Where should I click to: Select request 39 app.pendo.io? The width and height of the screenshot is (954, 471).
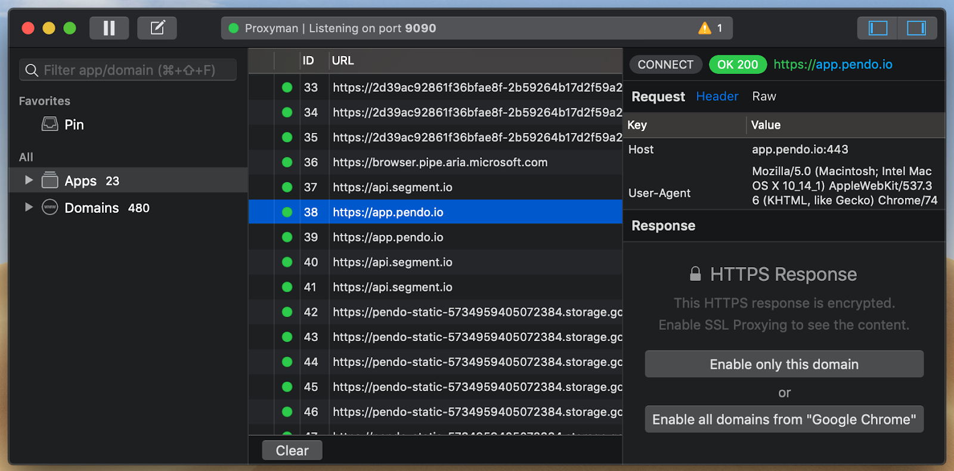click(x=435, y=237)
